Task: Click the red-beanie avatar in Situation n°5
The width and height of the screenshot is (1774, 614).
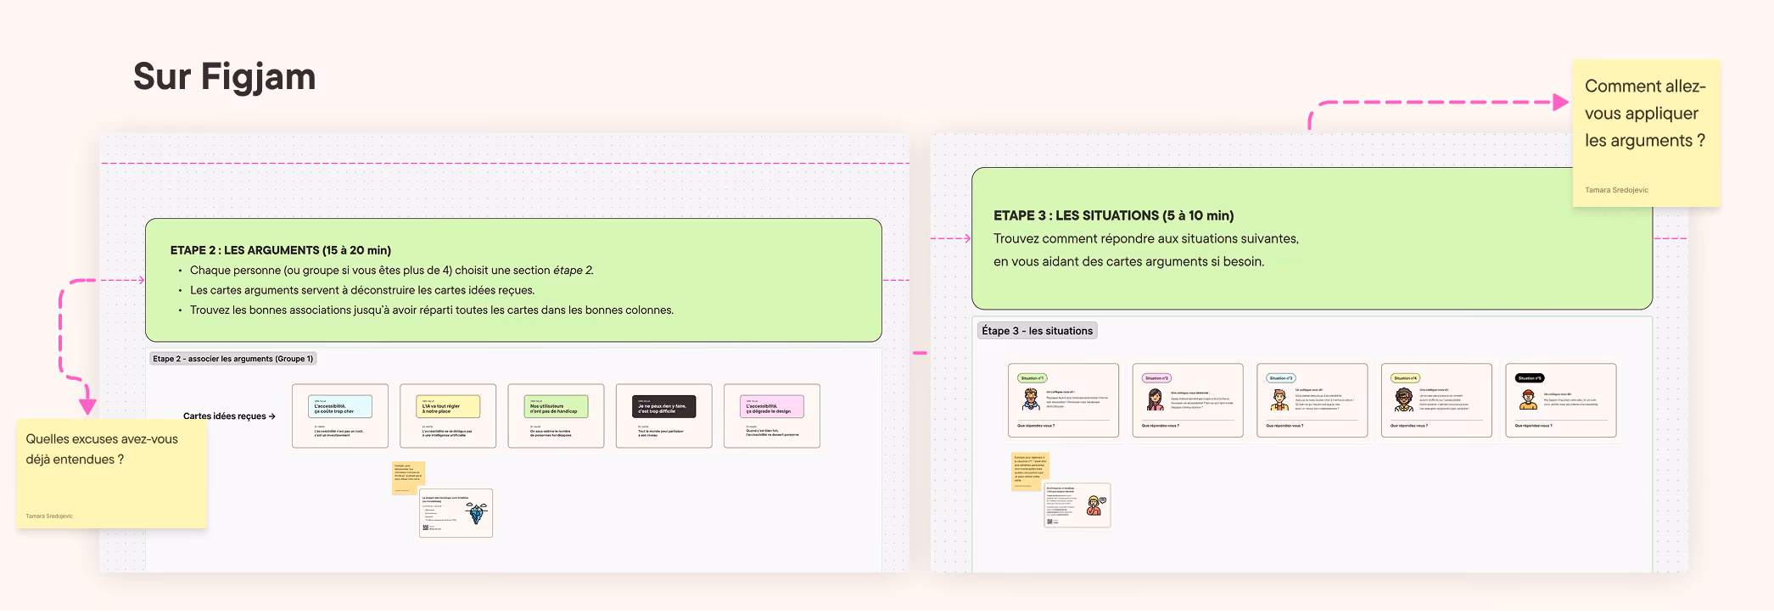Action: coord(1529,399)
